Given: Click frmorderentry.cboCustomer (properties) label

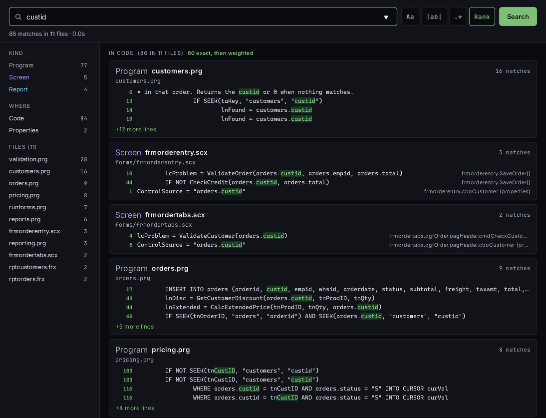Looking at the screenshot, I should [477, 192].
